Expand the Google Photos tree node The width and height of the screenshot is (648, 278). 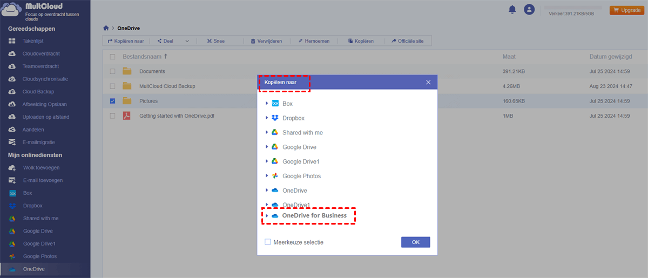[x=267, y=176]
